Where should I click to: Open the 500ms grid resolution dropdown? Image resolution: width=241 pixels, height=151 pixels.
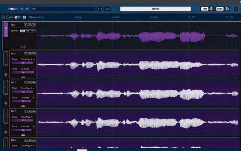[32, 17]
